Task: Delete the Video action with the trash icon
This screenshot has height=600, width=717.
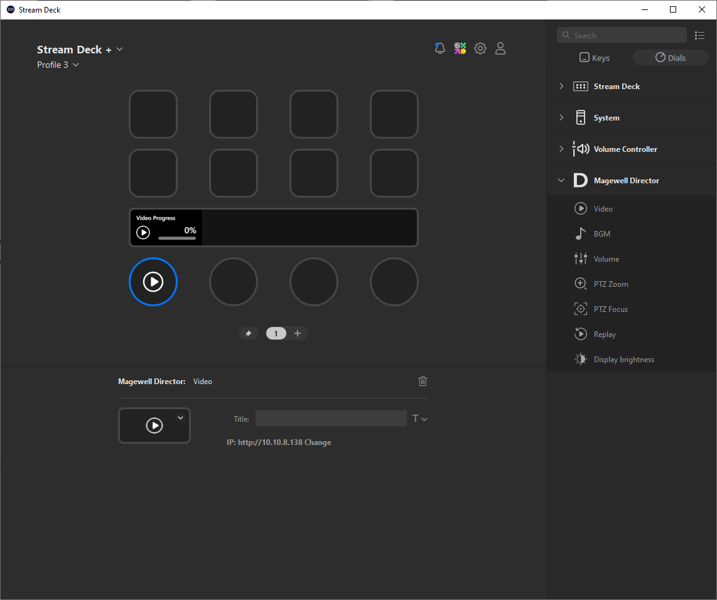Action: tap(423, 381)
